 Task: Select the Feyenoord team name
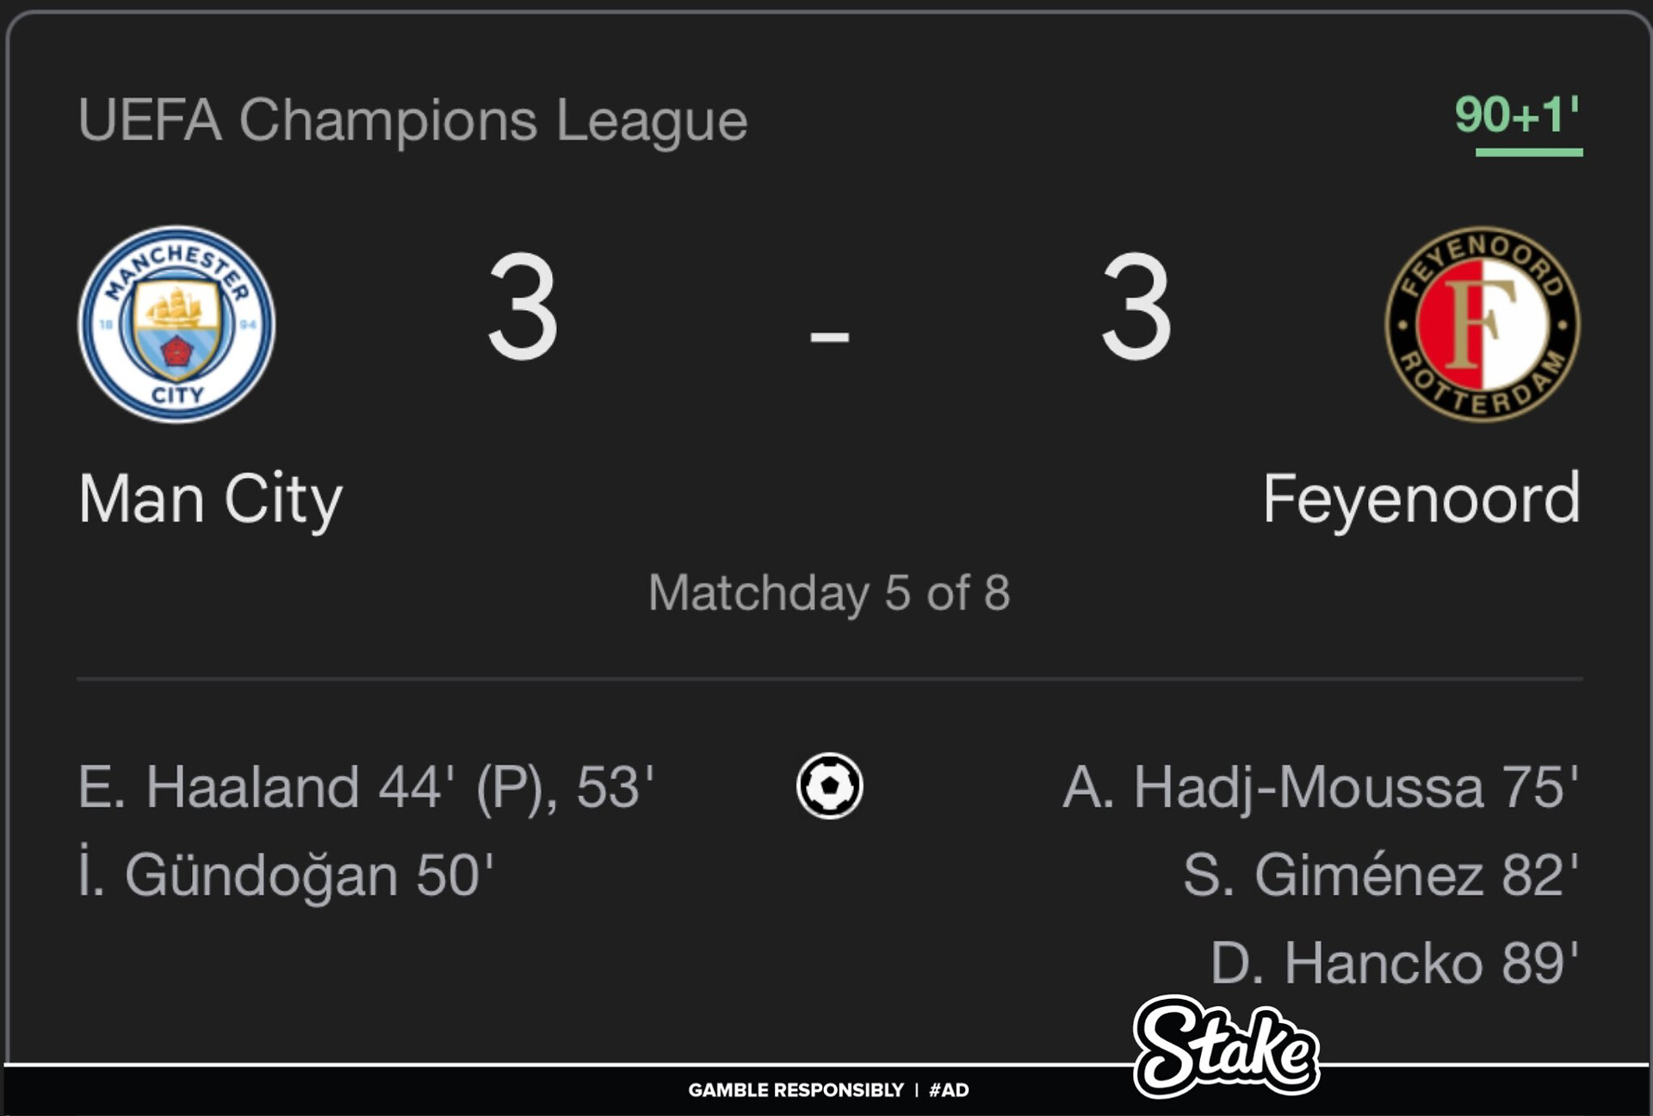tap(1421, 499)
